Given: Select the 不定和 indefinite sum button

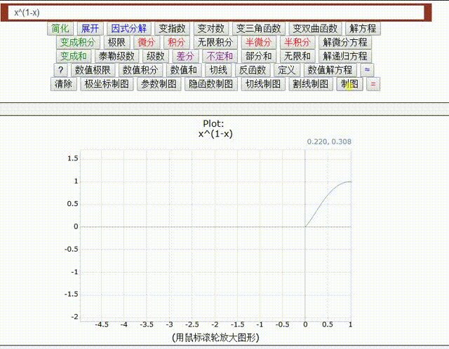Looking at the screenshot, I should click(219, 56).
